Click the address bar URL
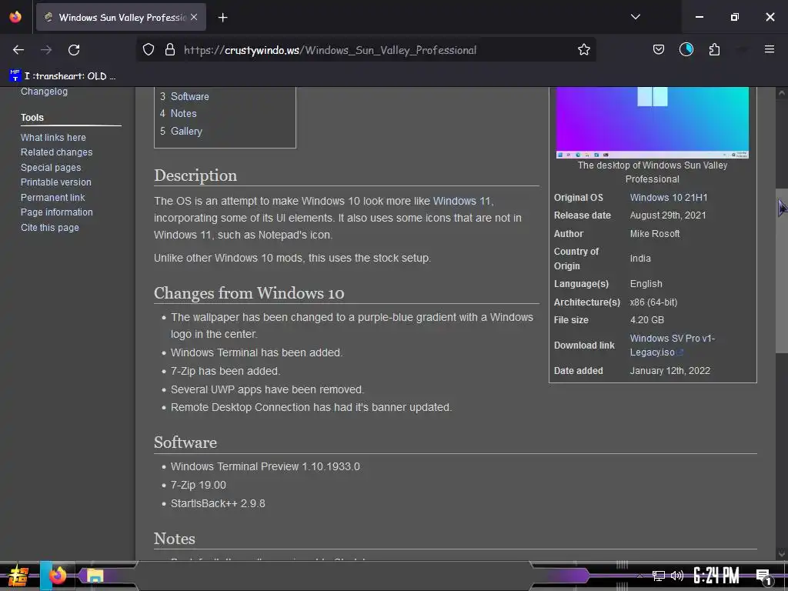This screenshot has width=788, height=591. coord(329,50)
